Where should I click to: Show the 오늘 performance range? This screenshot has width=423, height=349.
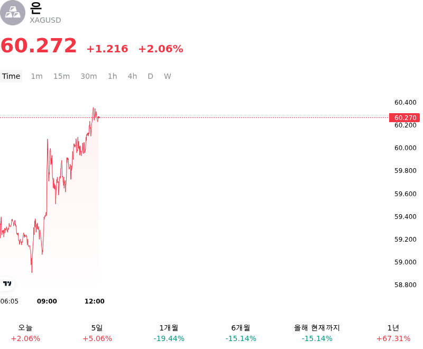point(25,333)
